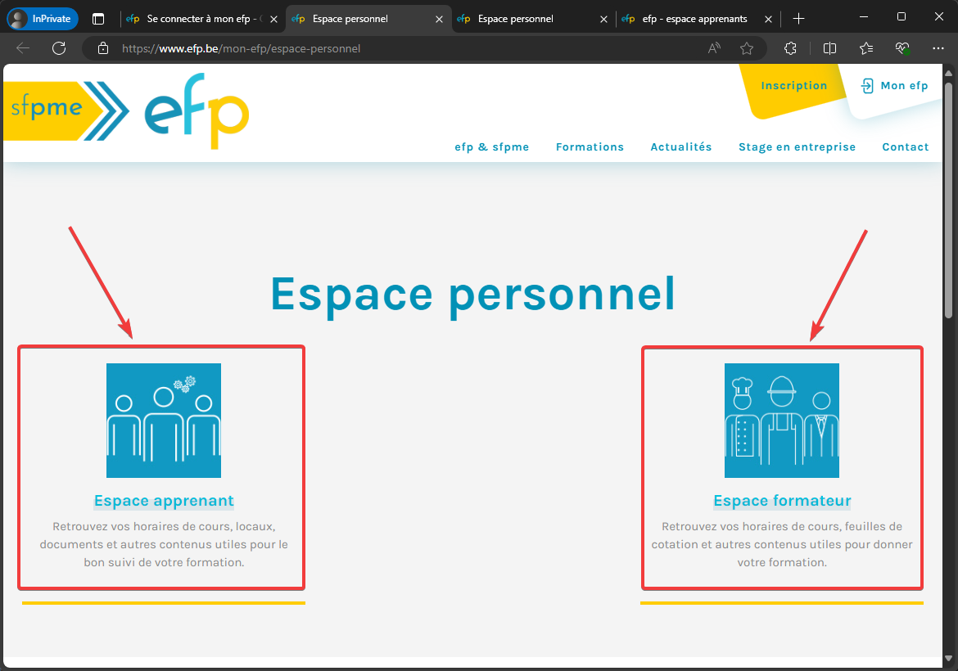Toggle split screen view

pyautogui.click(x=829, y=48)
